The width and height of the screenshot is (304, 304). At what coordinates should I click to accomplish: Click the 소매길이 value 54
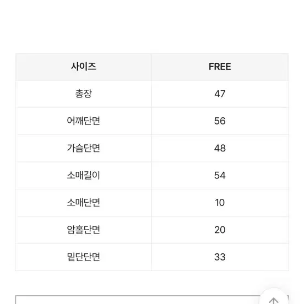click(220, 176)
